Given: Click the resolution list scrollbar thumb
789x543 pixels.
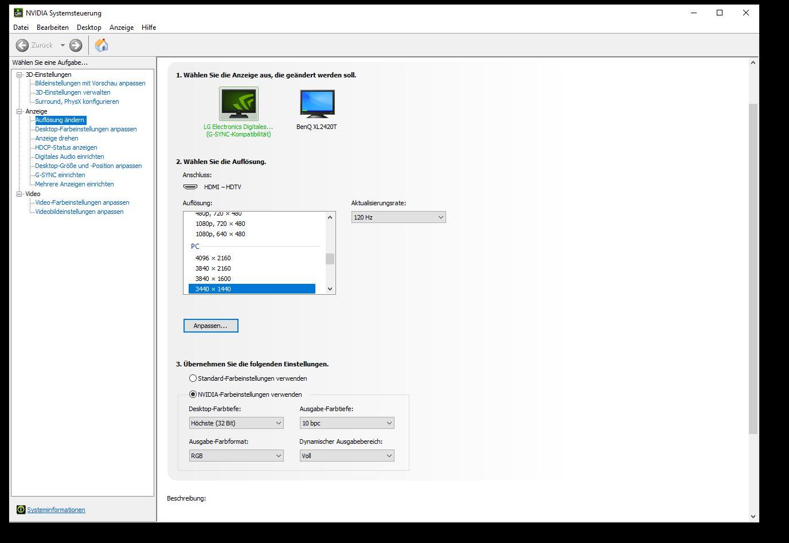Looking at the screenshot, I should [x=330, y=259].
